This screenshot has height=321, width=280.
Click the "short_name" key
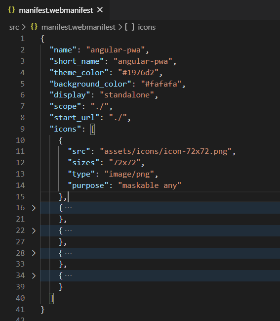[77, 61]
